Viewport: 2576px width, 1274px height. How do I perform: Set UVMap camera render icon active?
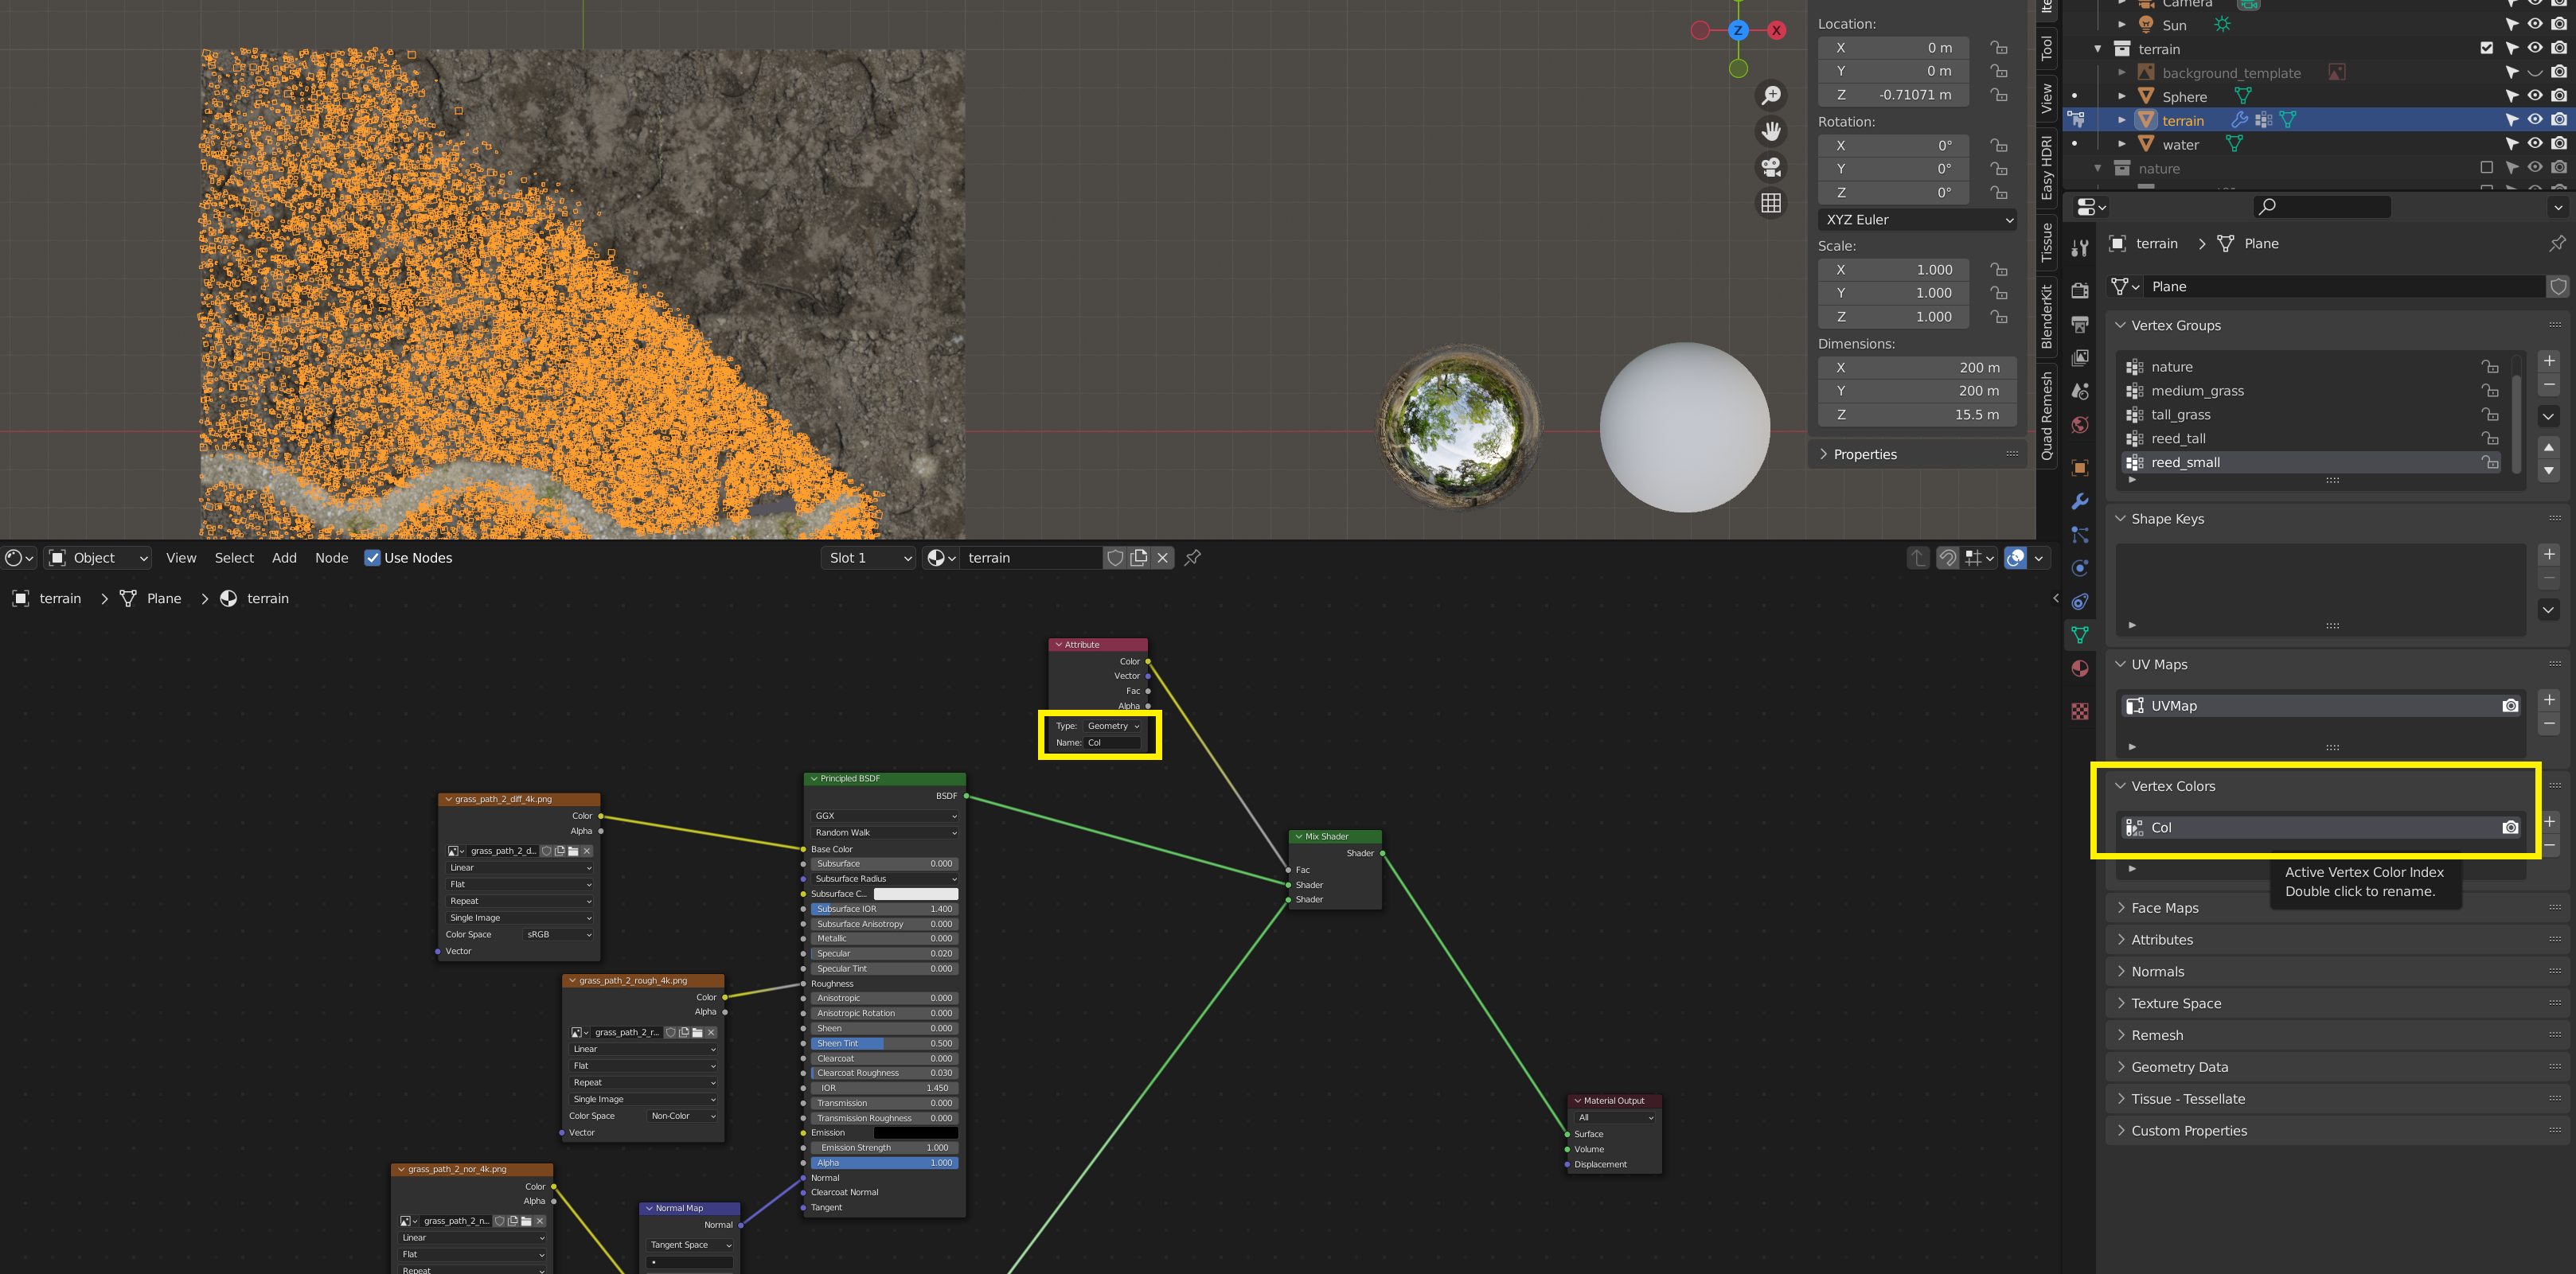point(2510,706)
